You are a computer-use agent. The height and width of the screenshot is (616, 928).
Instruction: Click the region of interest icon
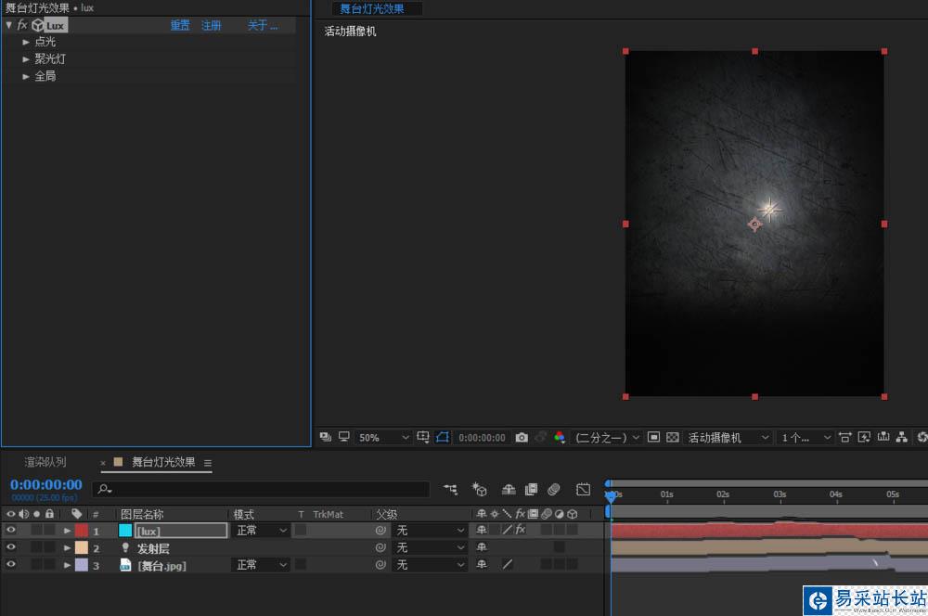click(x=653, y=437)
